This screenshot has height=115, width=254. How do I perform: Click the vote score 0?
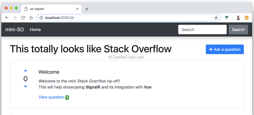(26, 79)
